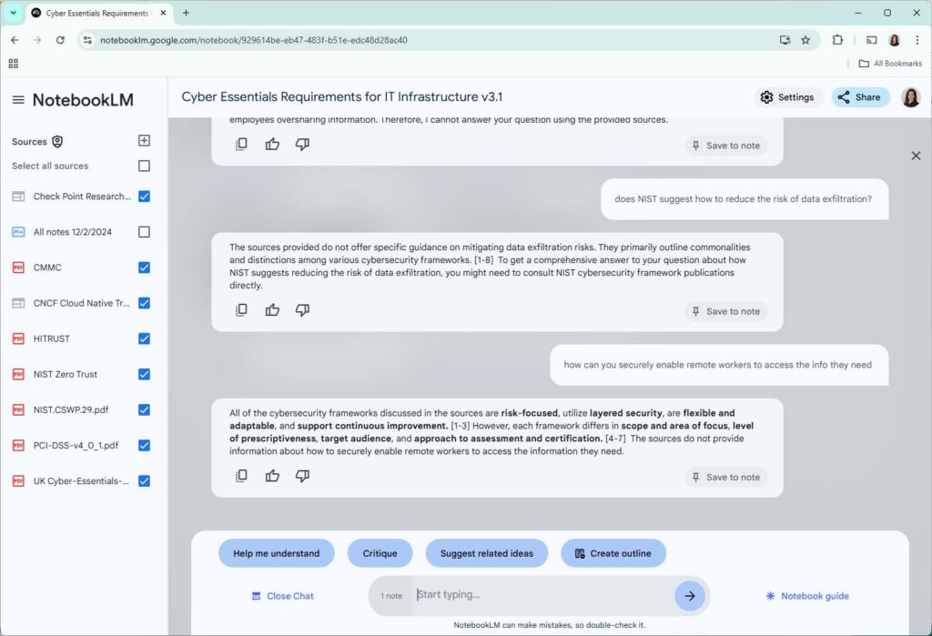The image size is (932, 636).
Task: Open the browser extensions puzzle icon
Action: pos(837,40)
